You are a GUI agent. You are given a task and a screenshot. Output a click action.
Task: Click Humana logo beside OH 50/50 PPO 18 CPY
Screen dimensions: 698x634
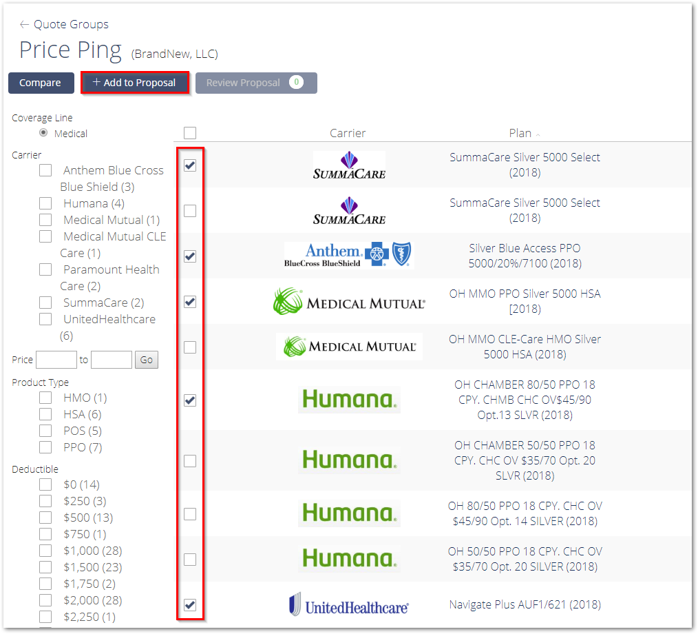pyautogui.click(x=349, y=559)
